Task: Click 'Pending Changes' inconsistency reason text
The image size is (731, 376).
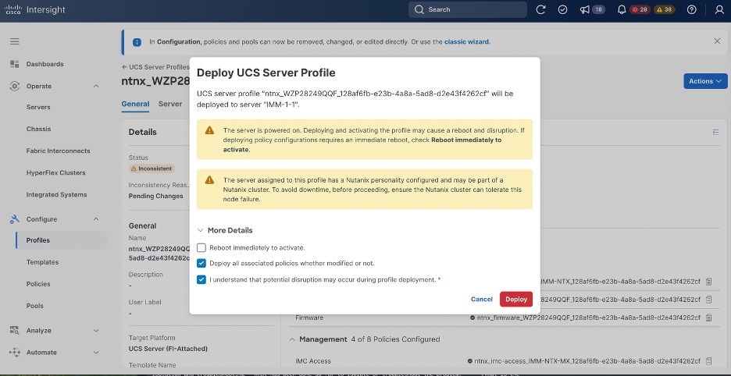Action: tap(155, 196)
